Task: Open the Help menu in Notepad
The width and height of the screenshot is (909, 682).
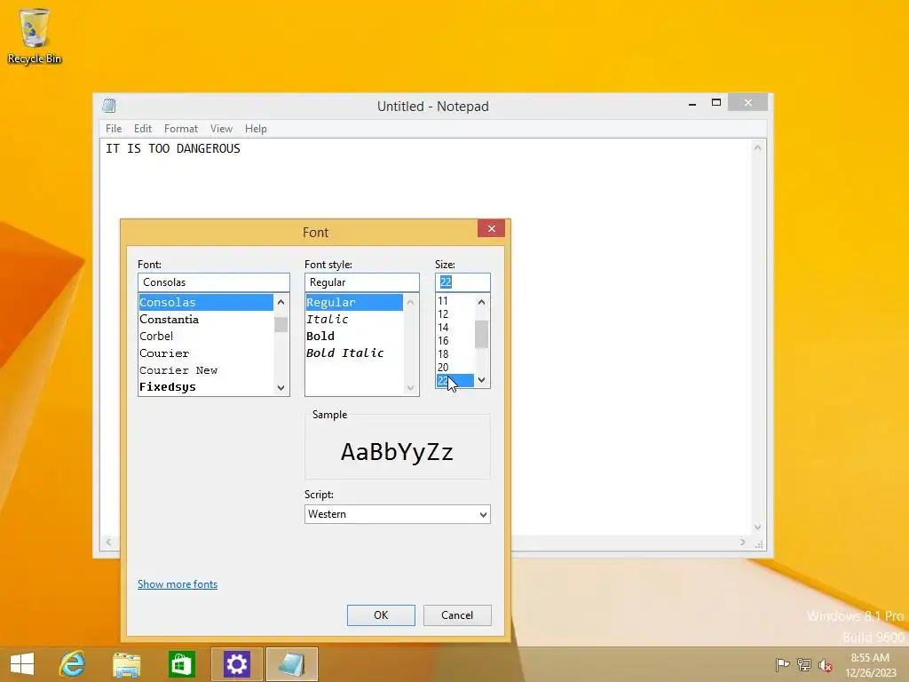Action: [x=256, y=129]
